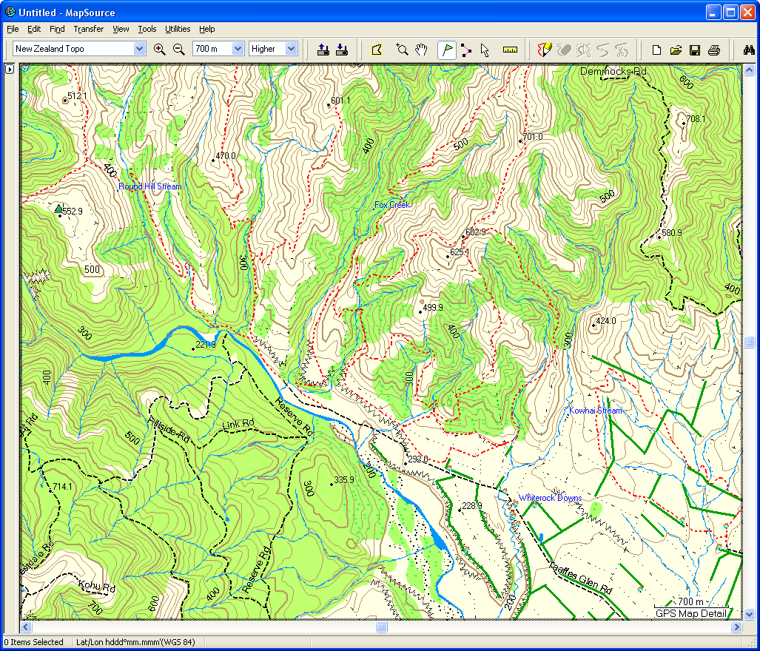Click the Find Places binoculars icon
This screenshot has width=760, height=651.
(748, 50)
